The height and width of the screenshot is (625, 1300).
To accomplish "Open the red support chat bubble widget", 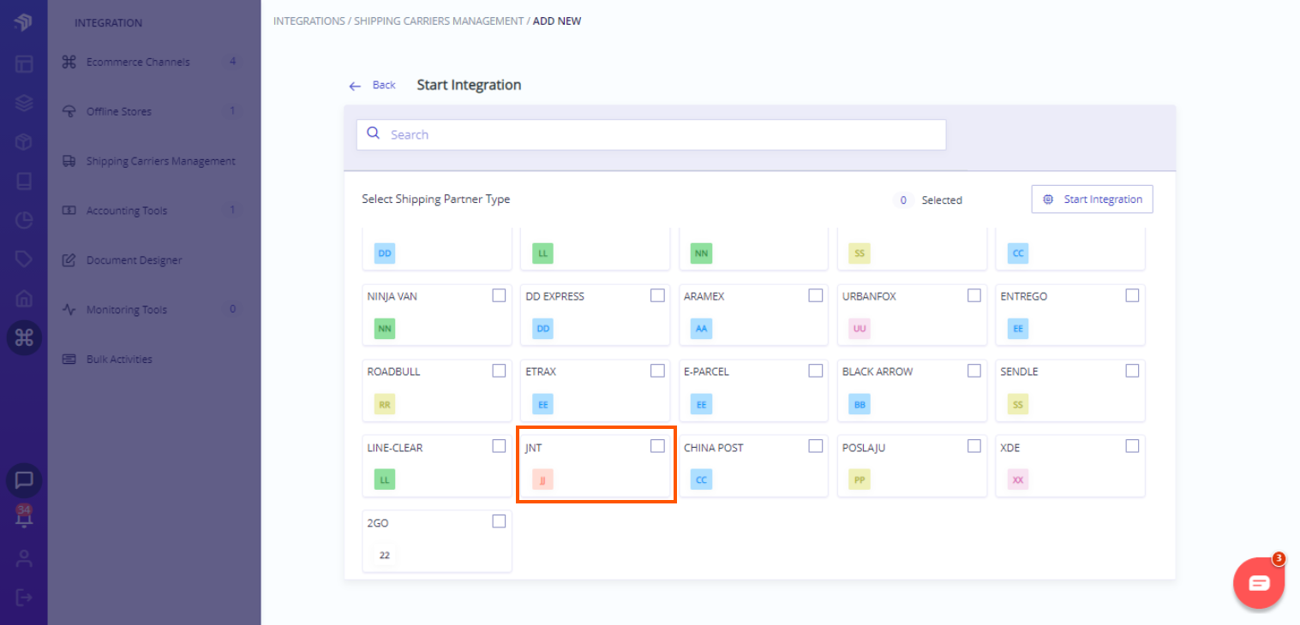I will tap(1259, 583).
